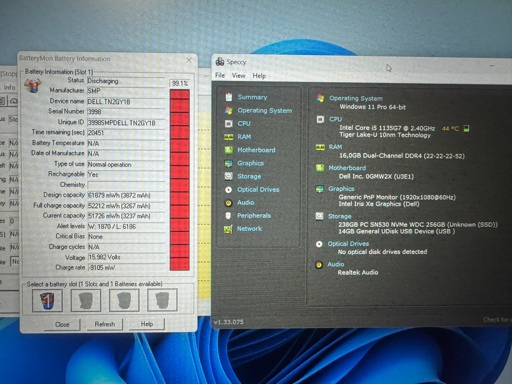
Task: Click the RAM icon in summary panel
Action: click(x=320, y=147)
